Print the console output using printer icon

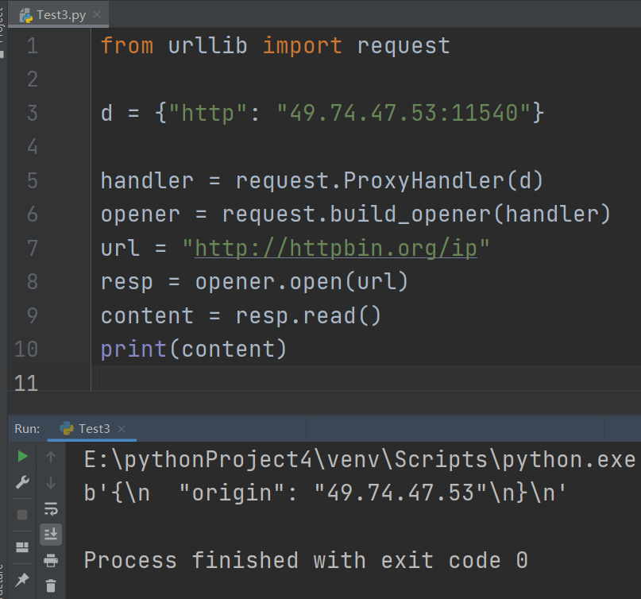click(x=51, y=560)
